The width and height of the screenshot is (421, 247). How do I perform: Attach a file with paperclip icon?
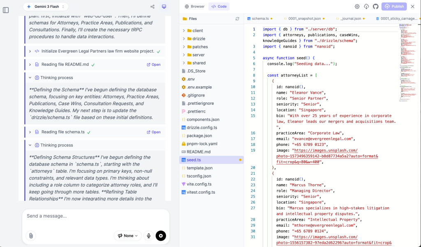pyautogui.click(x=30, y=235)
